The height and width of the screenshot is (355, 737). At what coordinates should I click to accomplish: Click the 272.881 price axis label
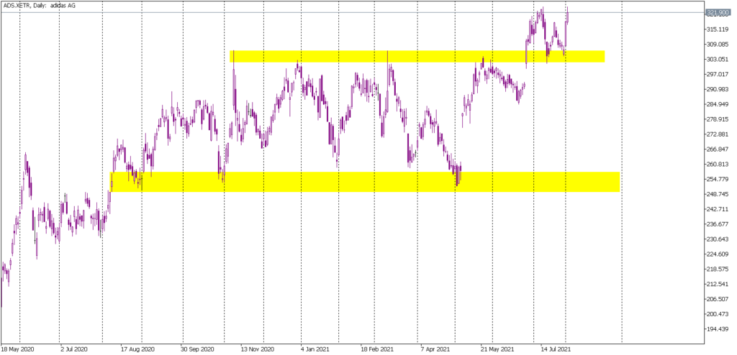pos(718,135)
